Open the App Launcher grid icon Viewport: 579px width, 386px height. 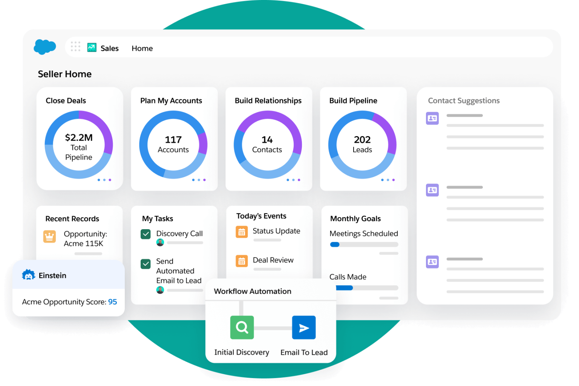[x=76, y=46]
